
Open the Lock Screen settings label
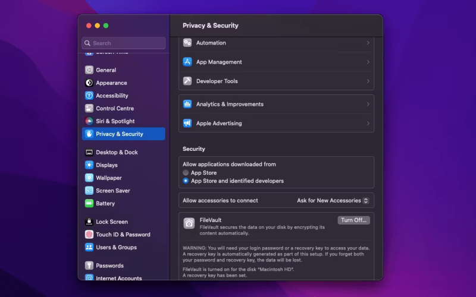click(112, 222)
